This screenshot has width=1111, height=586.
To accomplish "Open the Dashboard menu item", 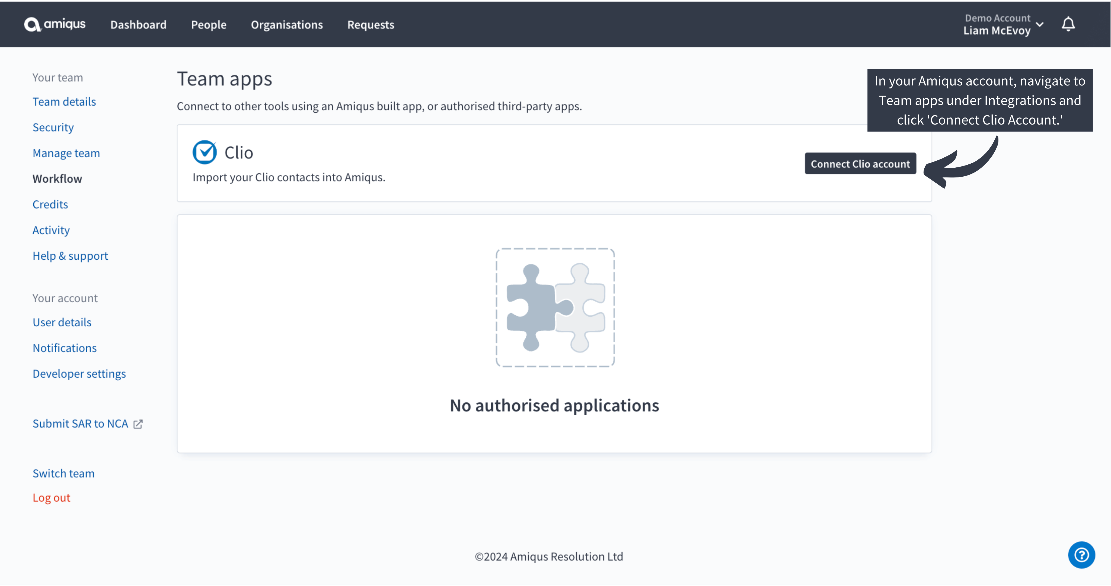I will coord(138,25).
